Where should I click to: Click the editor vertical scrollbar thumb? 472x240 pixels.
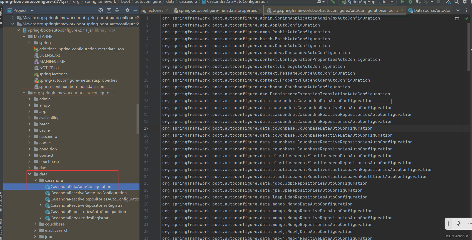(x=468, y=48)
